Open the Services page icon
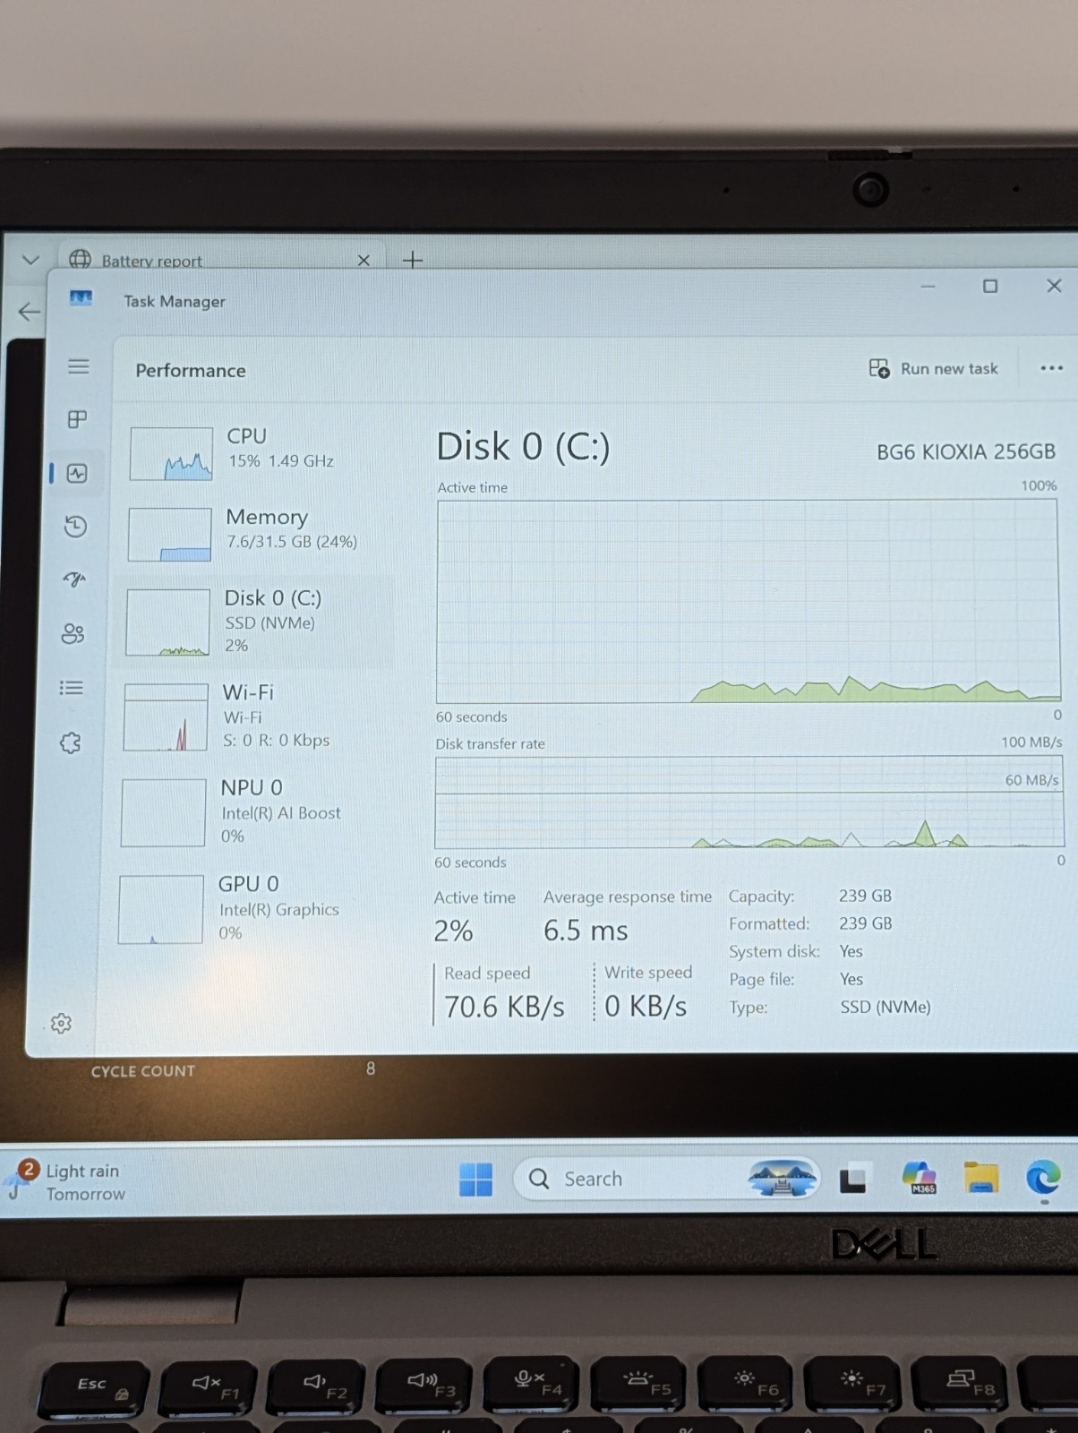 point(71,742)
